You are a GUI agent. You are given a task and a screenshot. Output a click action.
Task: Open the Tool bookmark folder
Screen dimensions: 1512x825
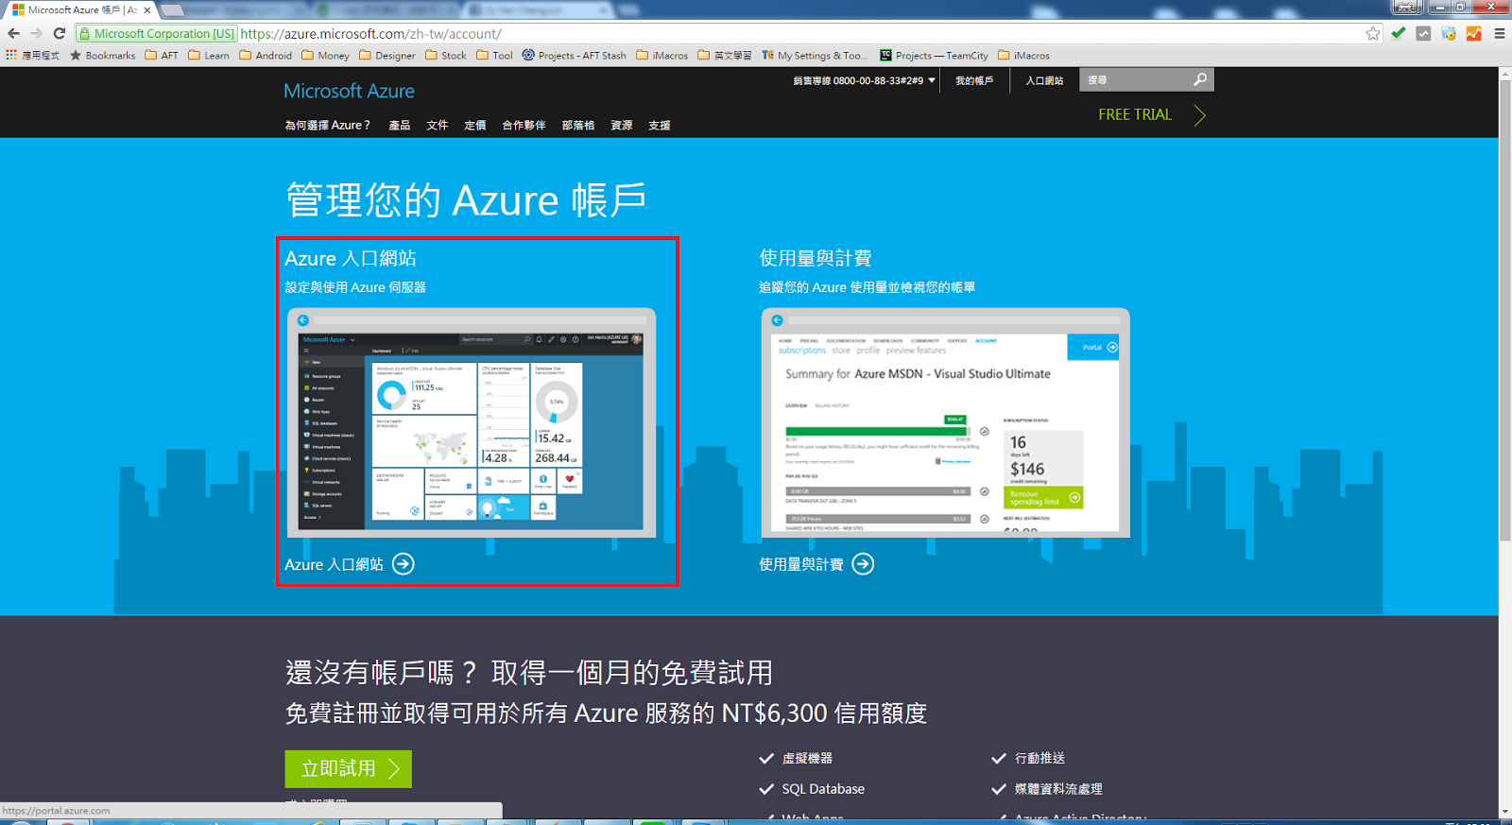pos(494,56)
